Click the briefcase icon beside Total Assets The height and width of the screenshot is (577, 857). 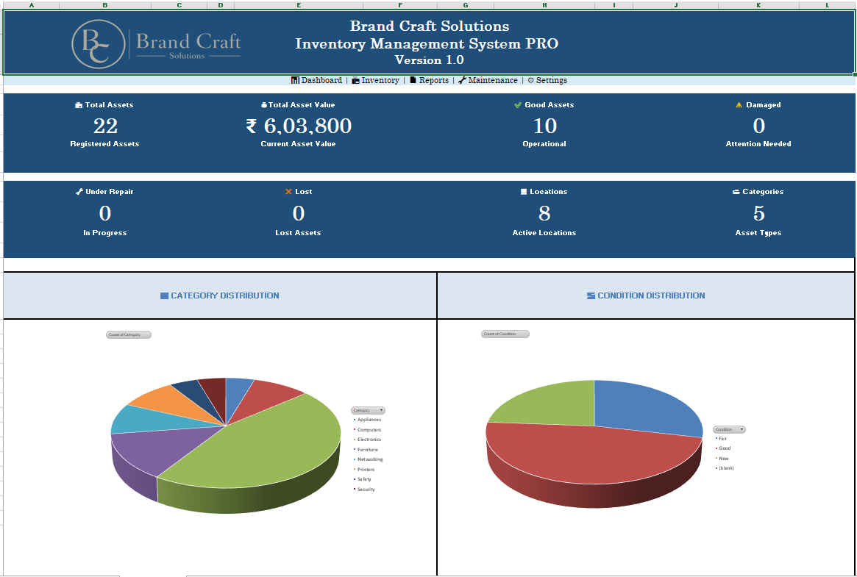79,105
